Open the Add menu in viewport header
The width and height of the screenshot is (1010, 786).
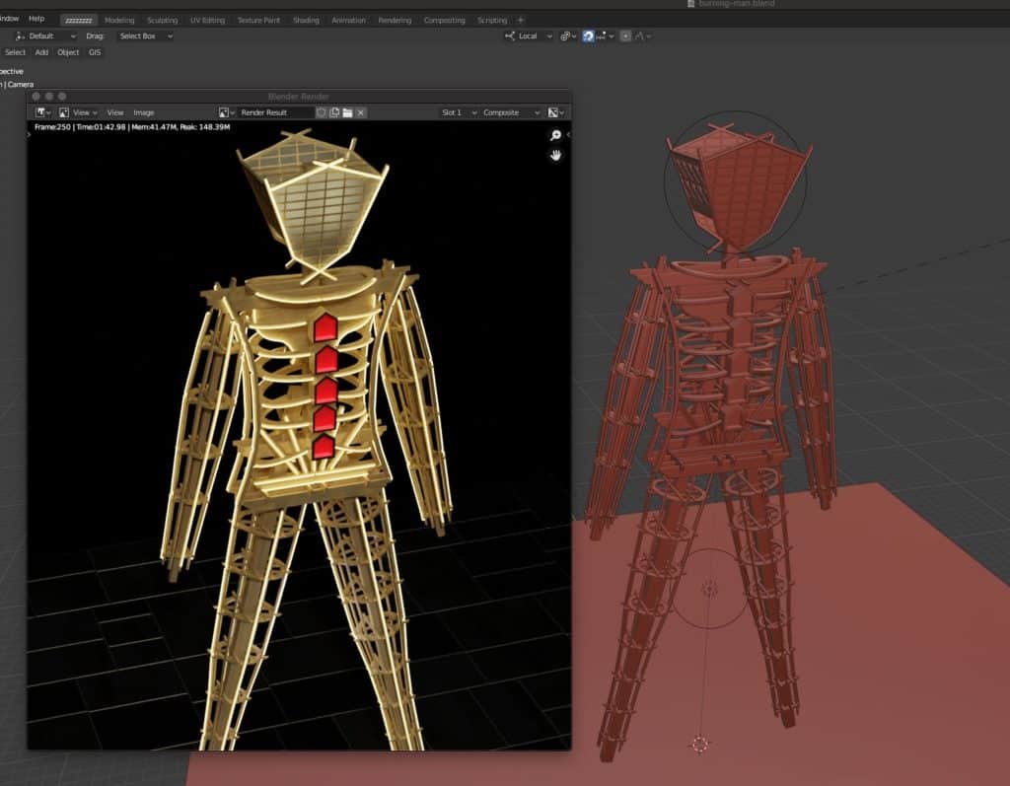[x=41, y=52]
